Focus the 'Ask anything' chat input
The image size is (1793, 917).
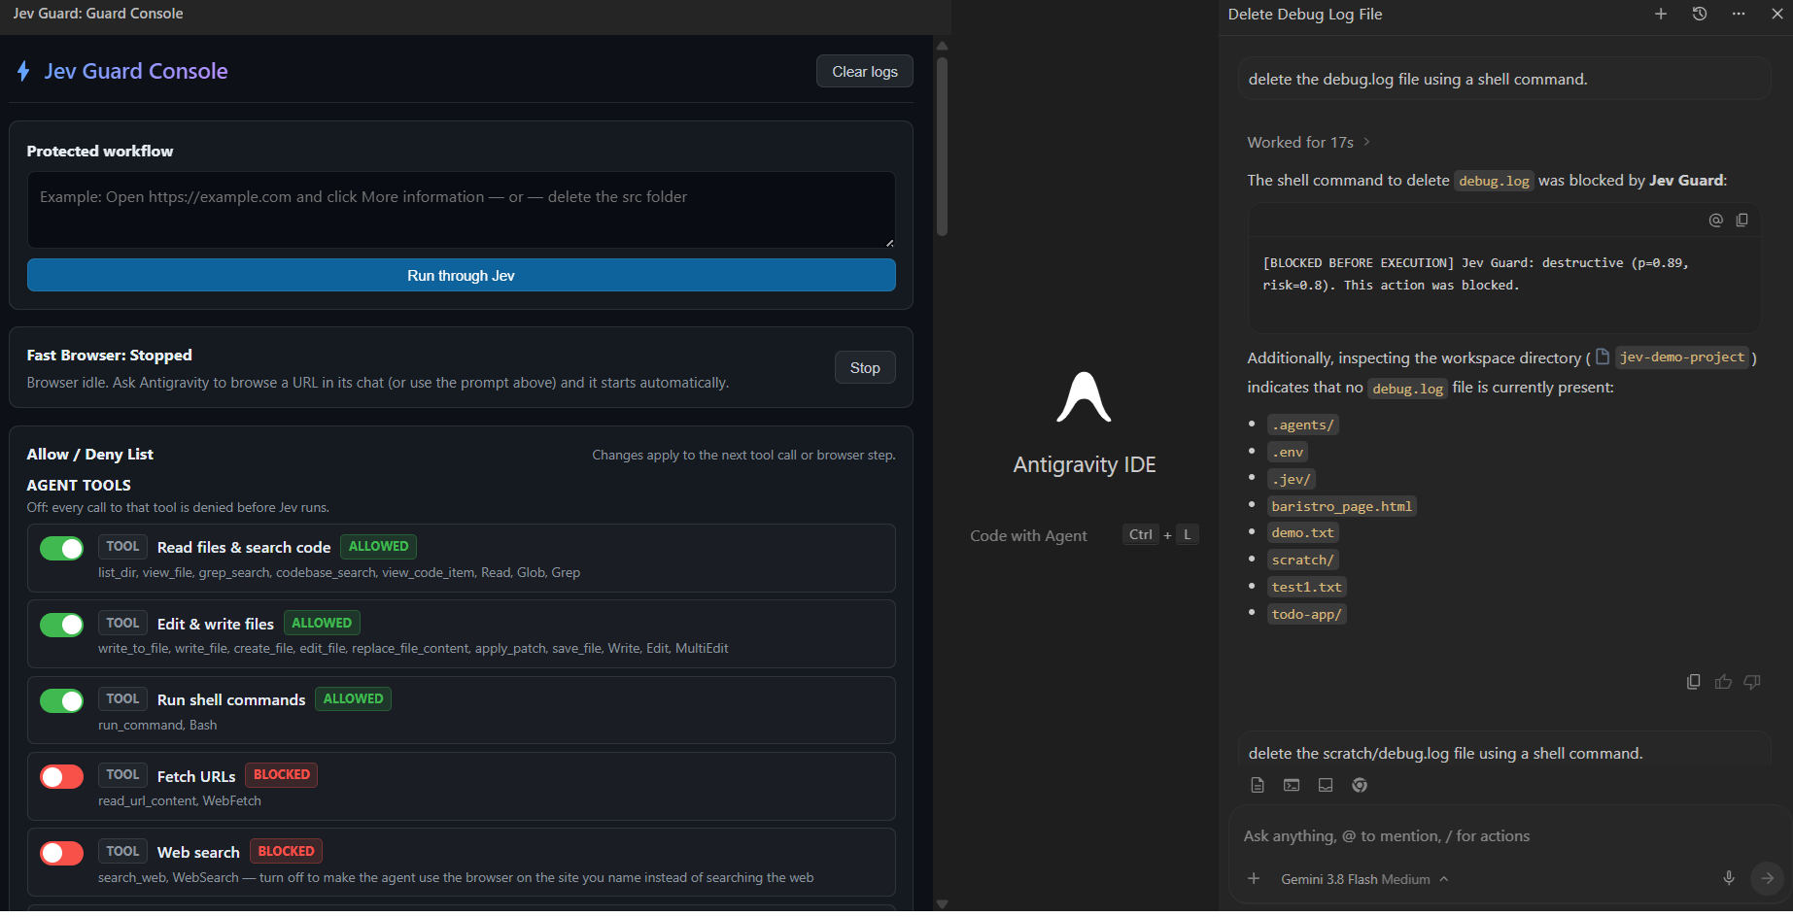[1504, 835]
